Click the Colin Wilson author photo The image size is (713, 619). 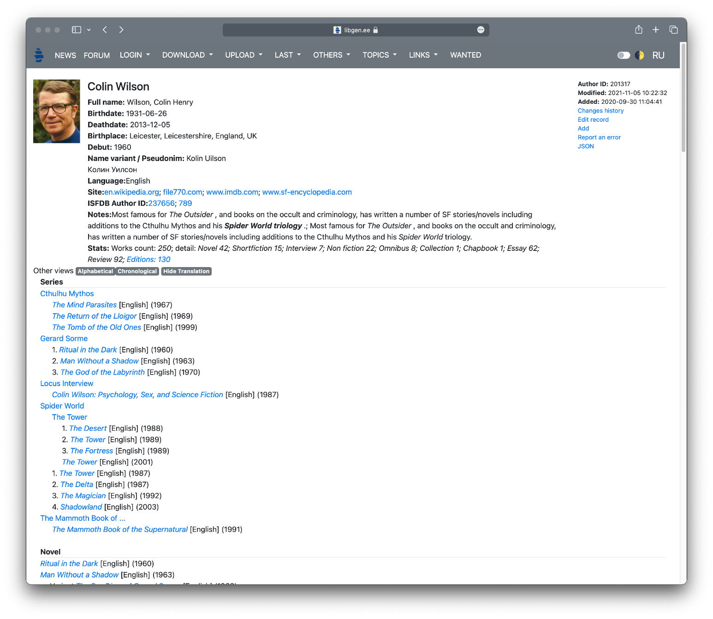(57, 111)
